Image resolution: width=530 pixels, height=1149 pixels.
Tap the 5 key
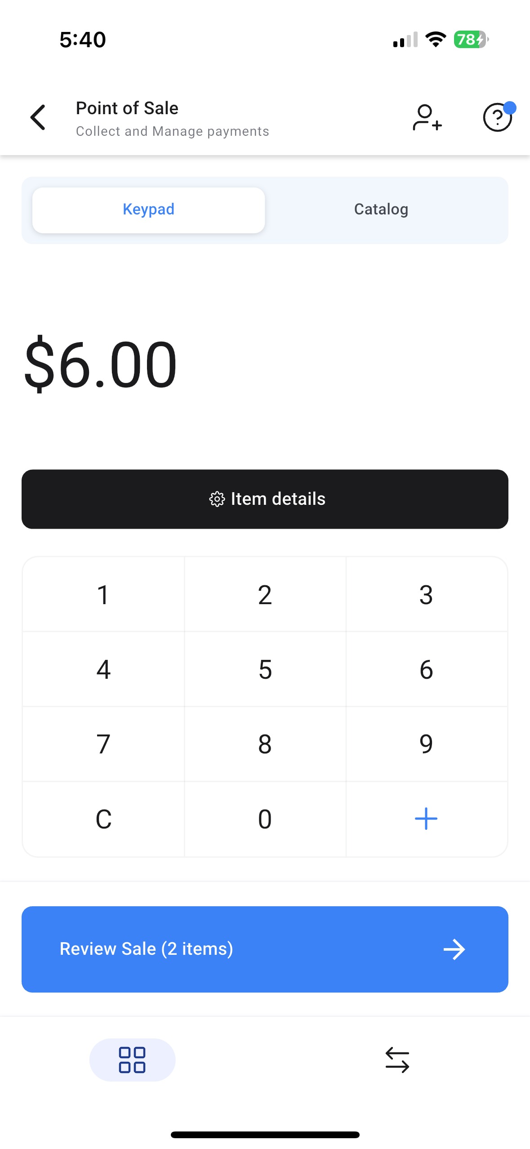[265, 669]
